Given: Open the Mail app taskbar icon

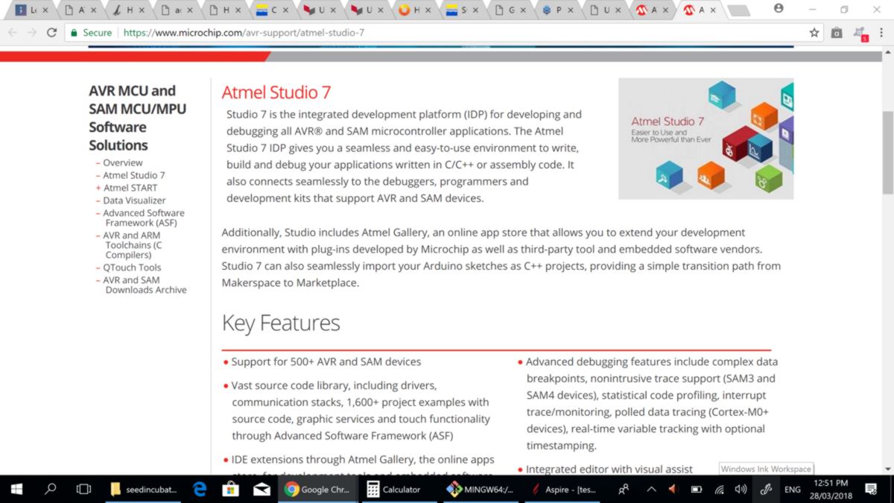Looking at the screenshot, I should (262, 490).
